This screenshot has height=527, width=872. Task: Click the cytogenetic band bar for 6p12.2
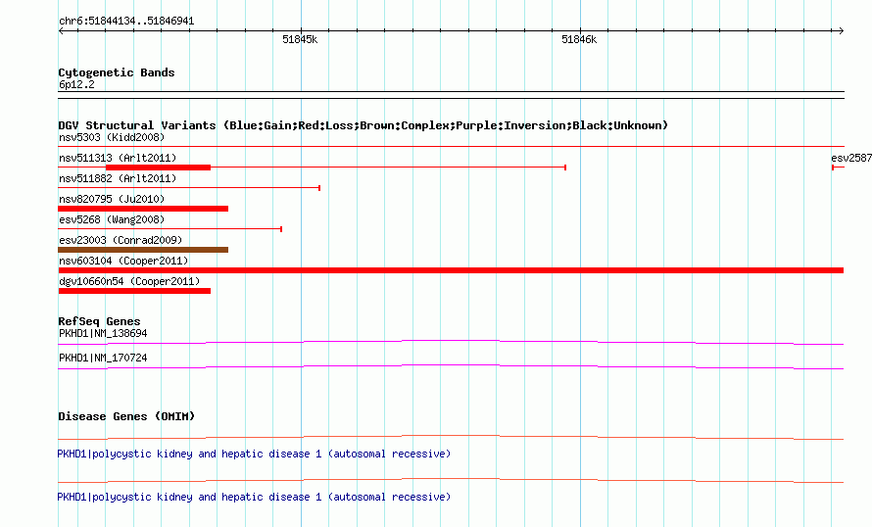pos(451,95)
